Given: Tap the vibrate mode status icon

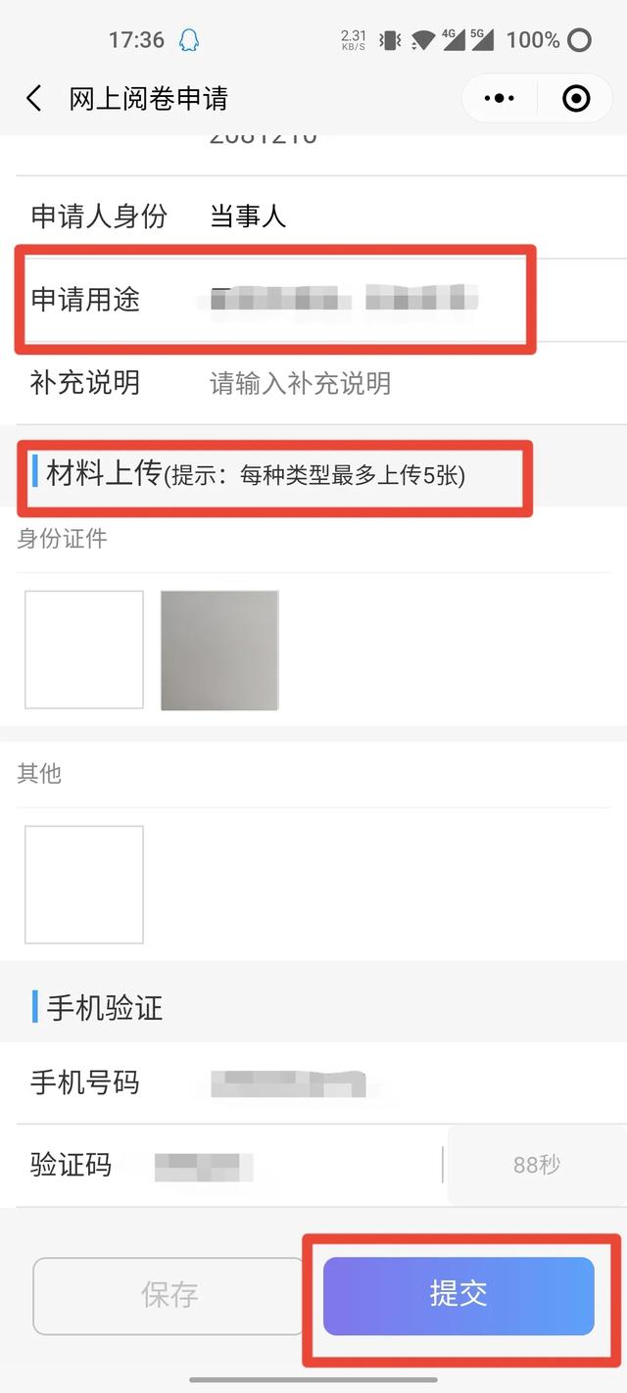Looking at the screenshot, I should click(x=390, y=40).
